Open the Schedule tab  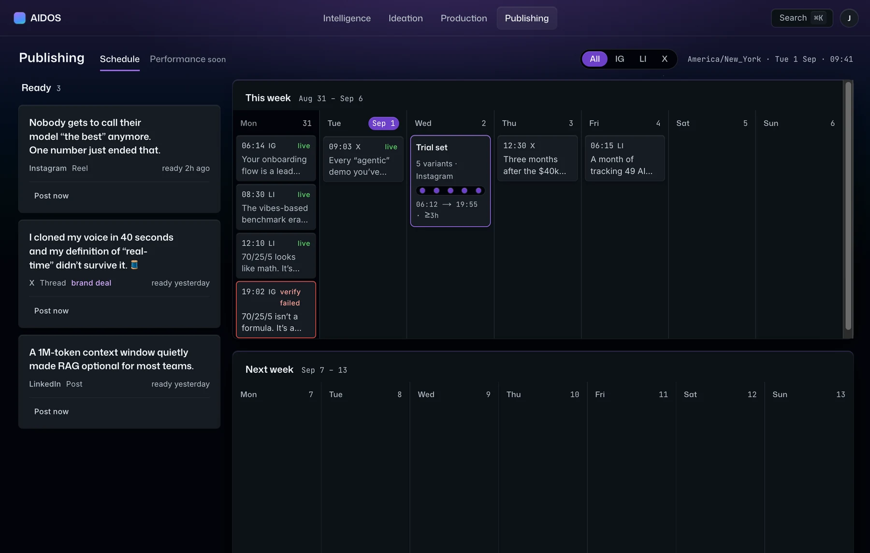pos(119,59)
